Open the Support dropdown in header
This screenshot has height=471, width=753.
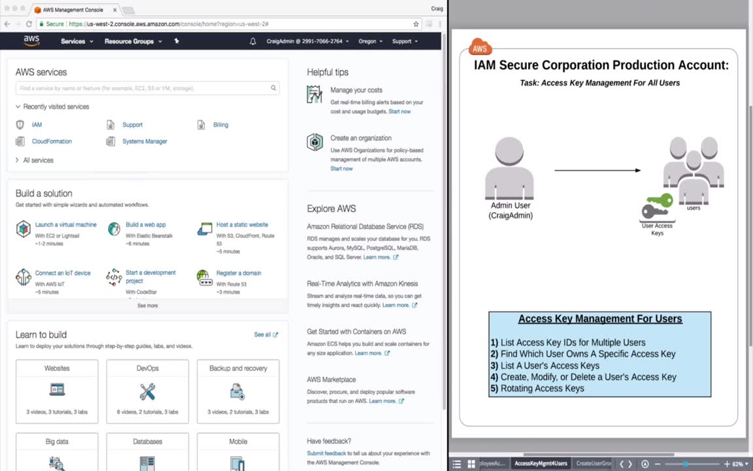click(405, 41)
